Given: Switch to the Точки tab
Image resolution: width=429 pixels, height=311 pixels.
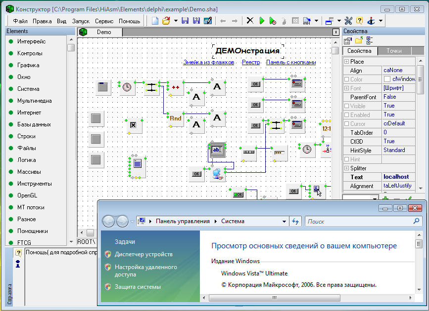Looking at the screenshot, I should tap(394, 51).
